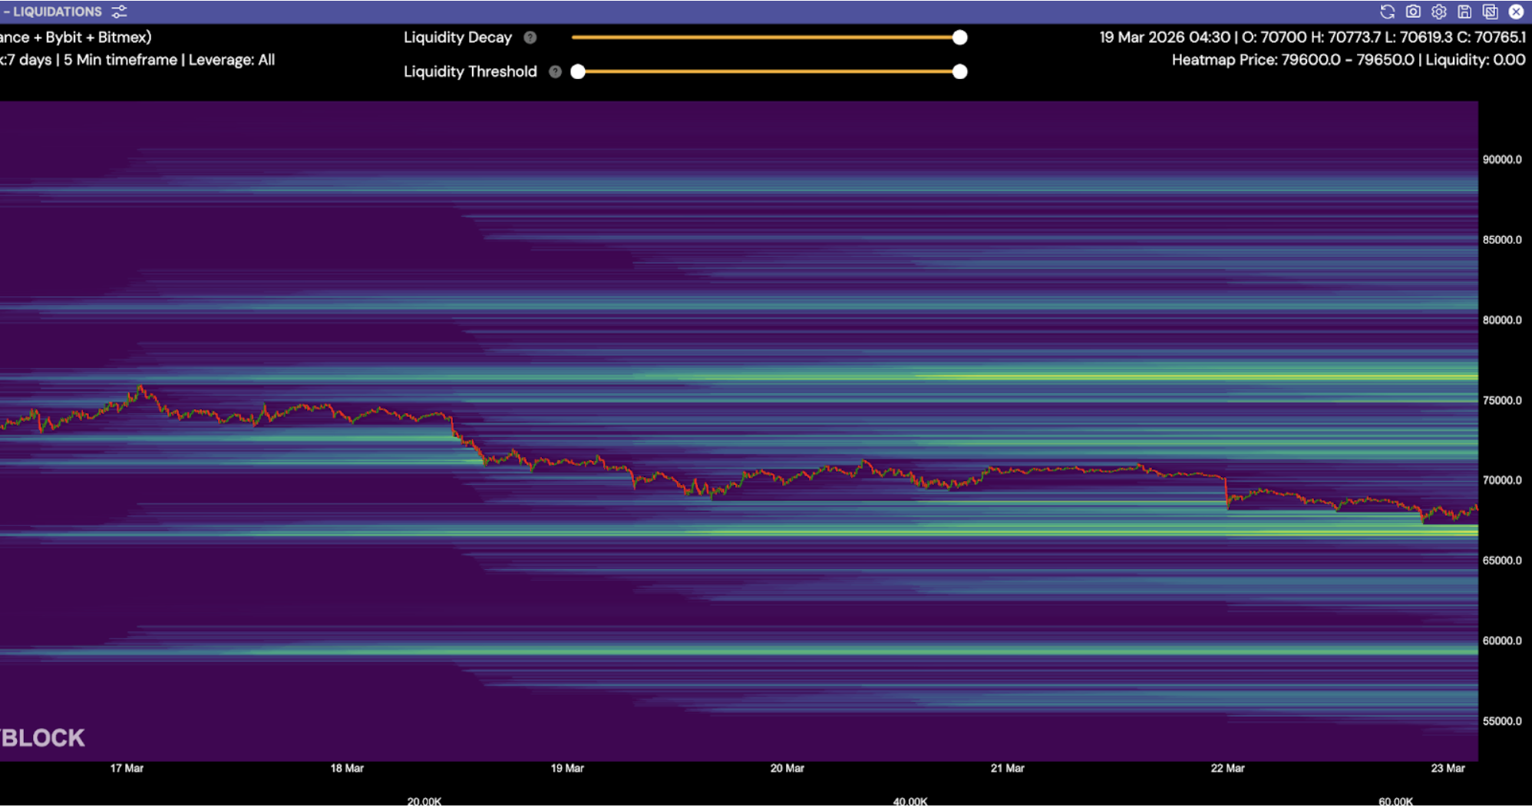Click the 55000.0 price axis label

(x=1502, y=721)
